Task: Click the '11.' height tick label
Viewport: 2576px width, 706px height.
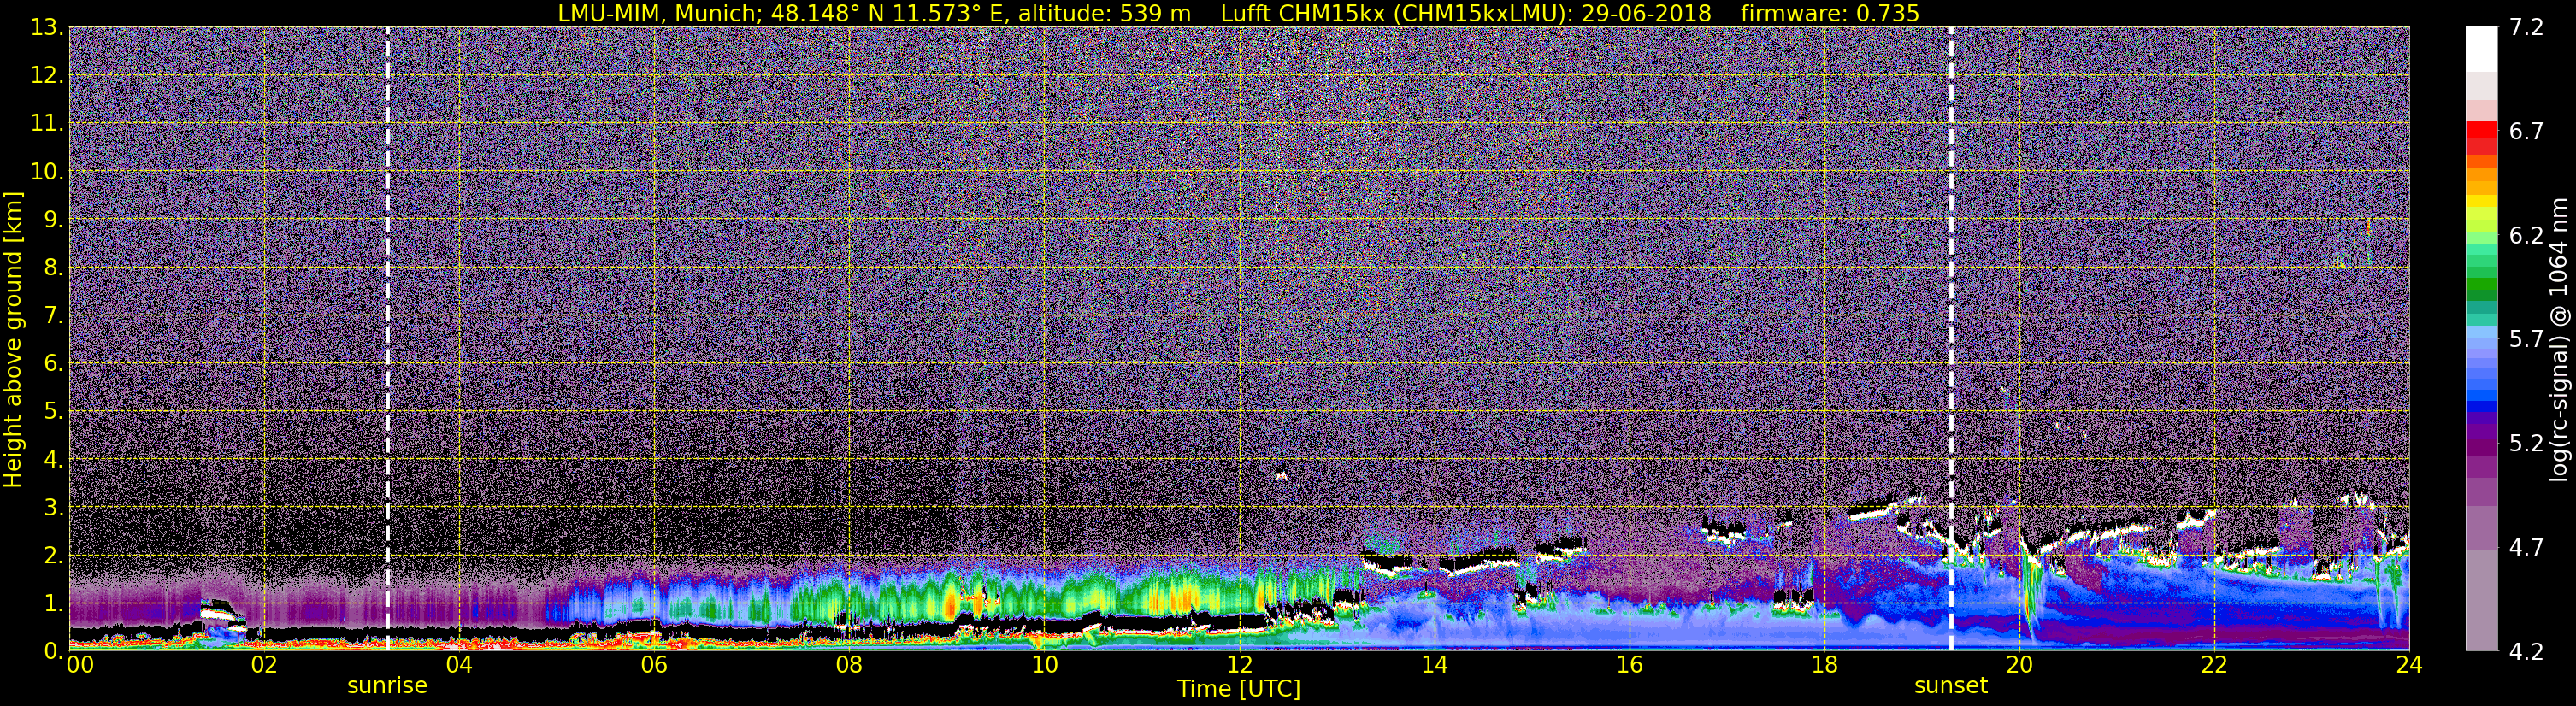Action: (47, 124)
